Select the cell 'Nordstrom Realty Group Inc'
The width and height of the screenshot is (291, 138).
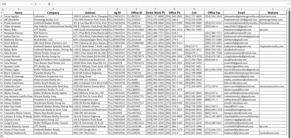(53, 103)
